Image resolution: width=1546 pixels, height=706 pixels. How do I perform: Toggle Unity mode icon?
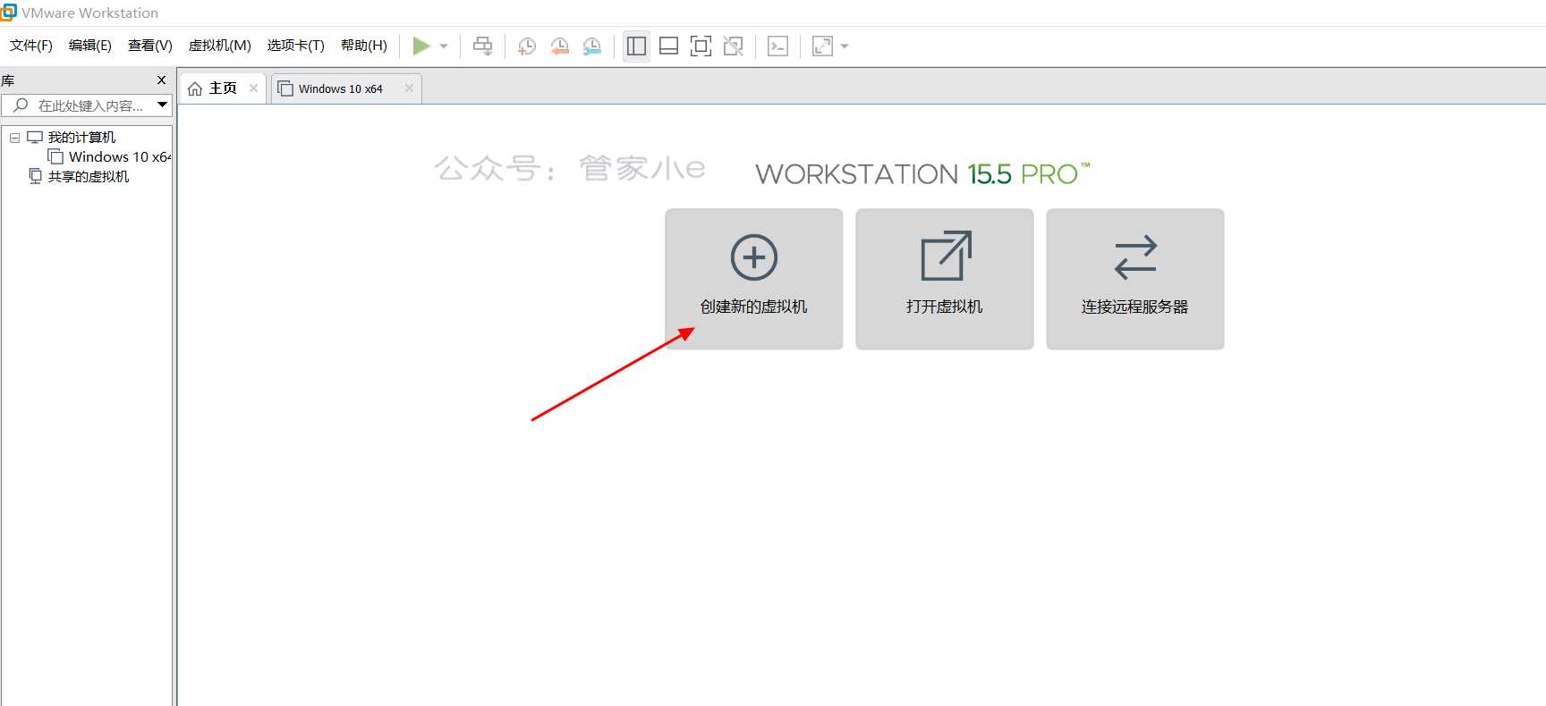click(733, 46)
